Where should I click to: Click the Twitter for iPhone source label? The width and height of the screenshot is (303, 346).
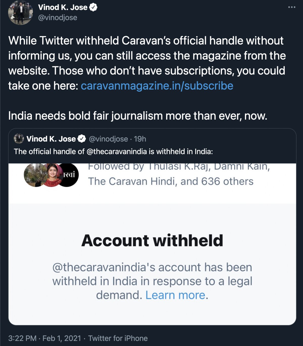click(x=118, y=338)
